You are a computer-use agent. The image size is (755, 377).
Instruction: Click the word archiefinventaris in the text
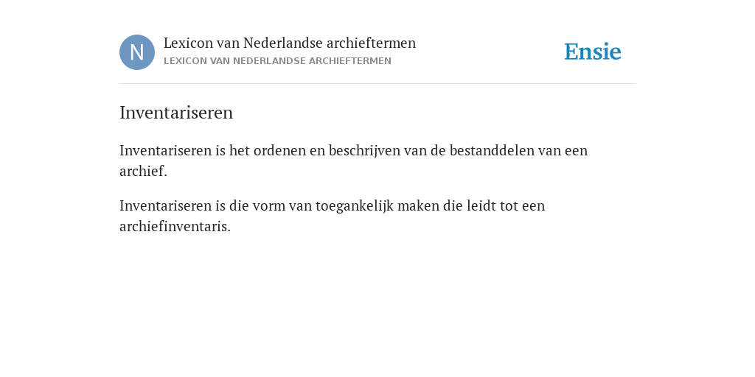[174, 227]
